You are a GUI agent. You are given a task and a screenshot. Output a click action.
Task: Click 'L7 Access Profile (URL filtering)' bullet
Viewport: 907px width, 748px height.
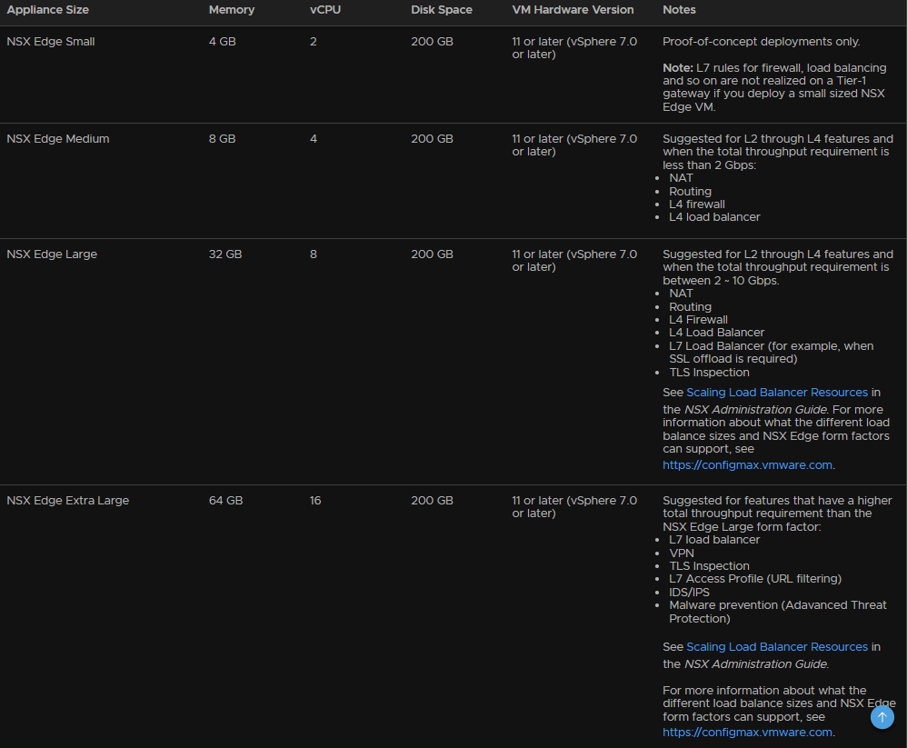click(x=755, y=579)
